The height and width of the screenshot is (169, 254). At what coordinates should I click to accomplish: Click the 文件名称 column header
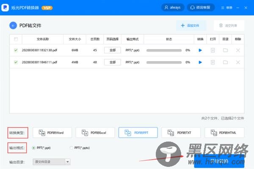(x=43, y=39)
